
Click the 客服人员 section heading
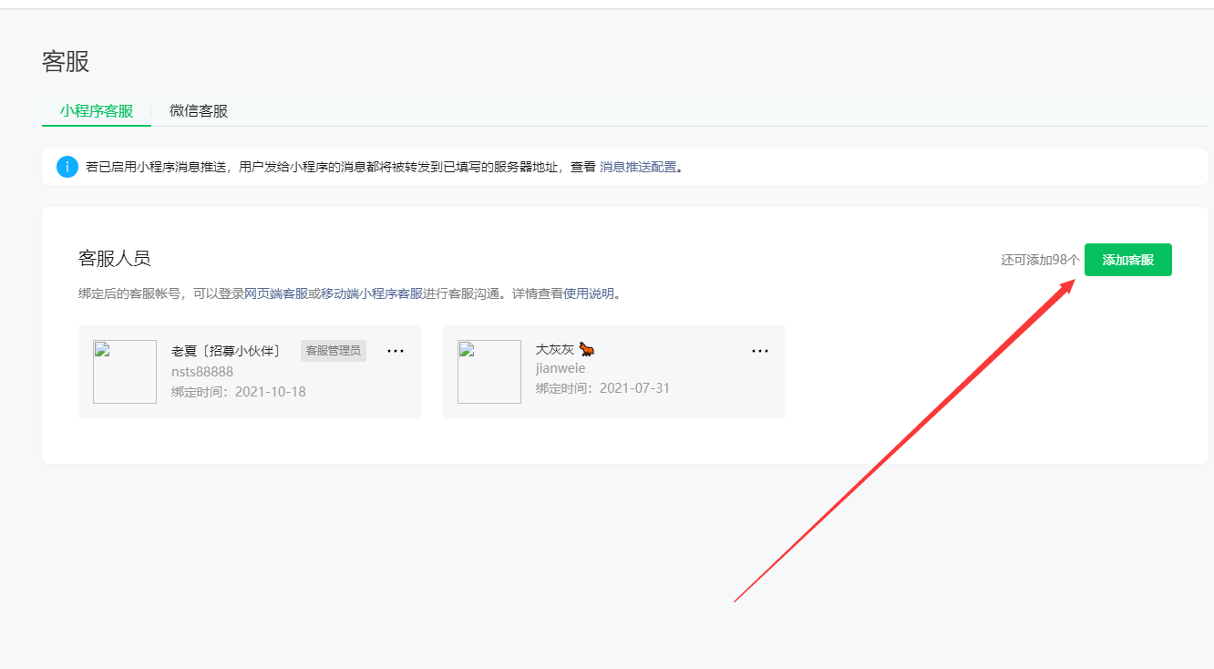tap(115, 258)
